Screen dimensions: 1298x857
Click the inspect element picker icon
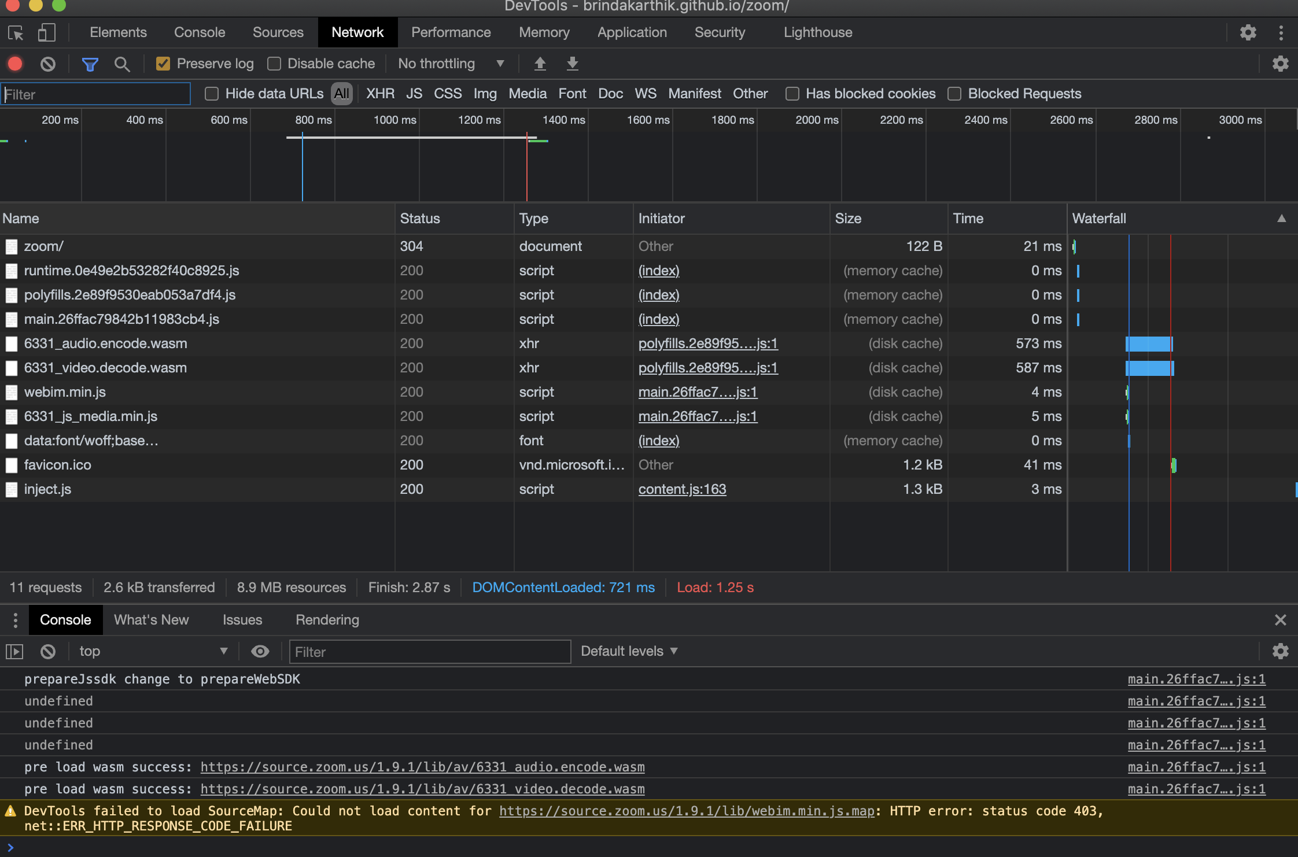click(x=16, y=33)
